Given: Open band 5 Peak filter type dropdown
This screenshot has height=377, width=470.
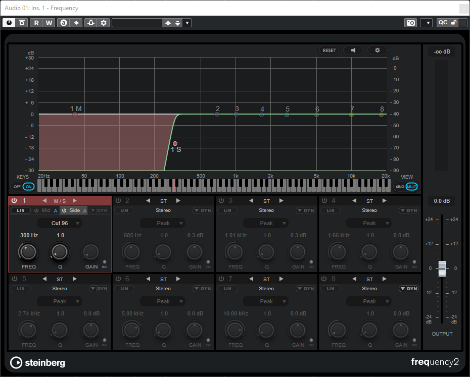Looking at the screenshot, I should point(60,301).
